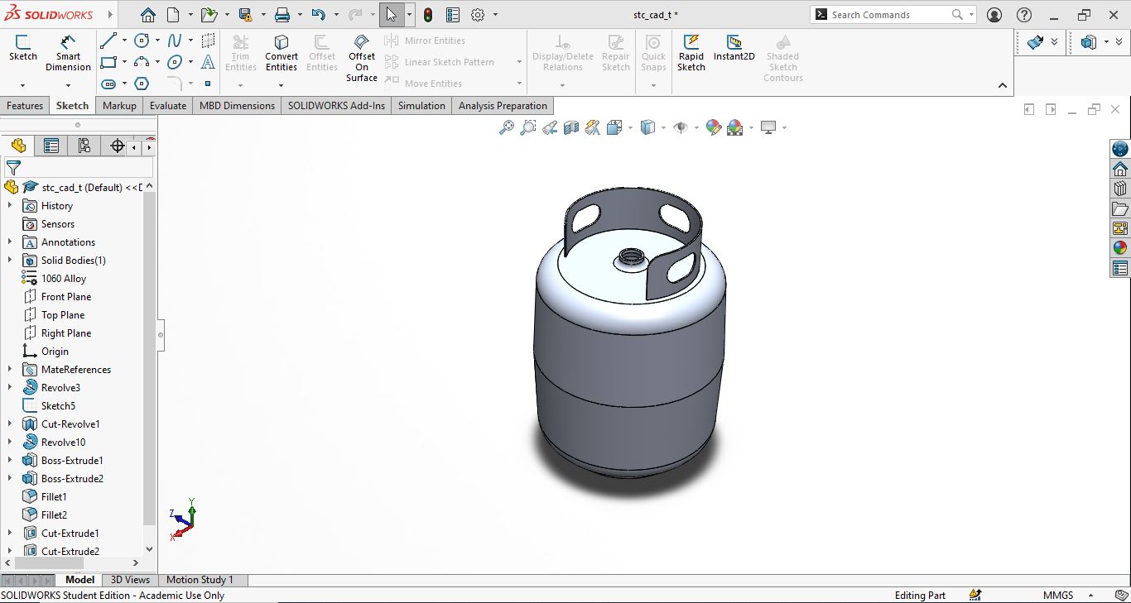Go to the Home welcome icon
This screenshot has width=1131, height=603.
(147, 15)
